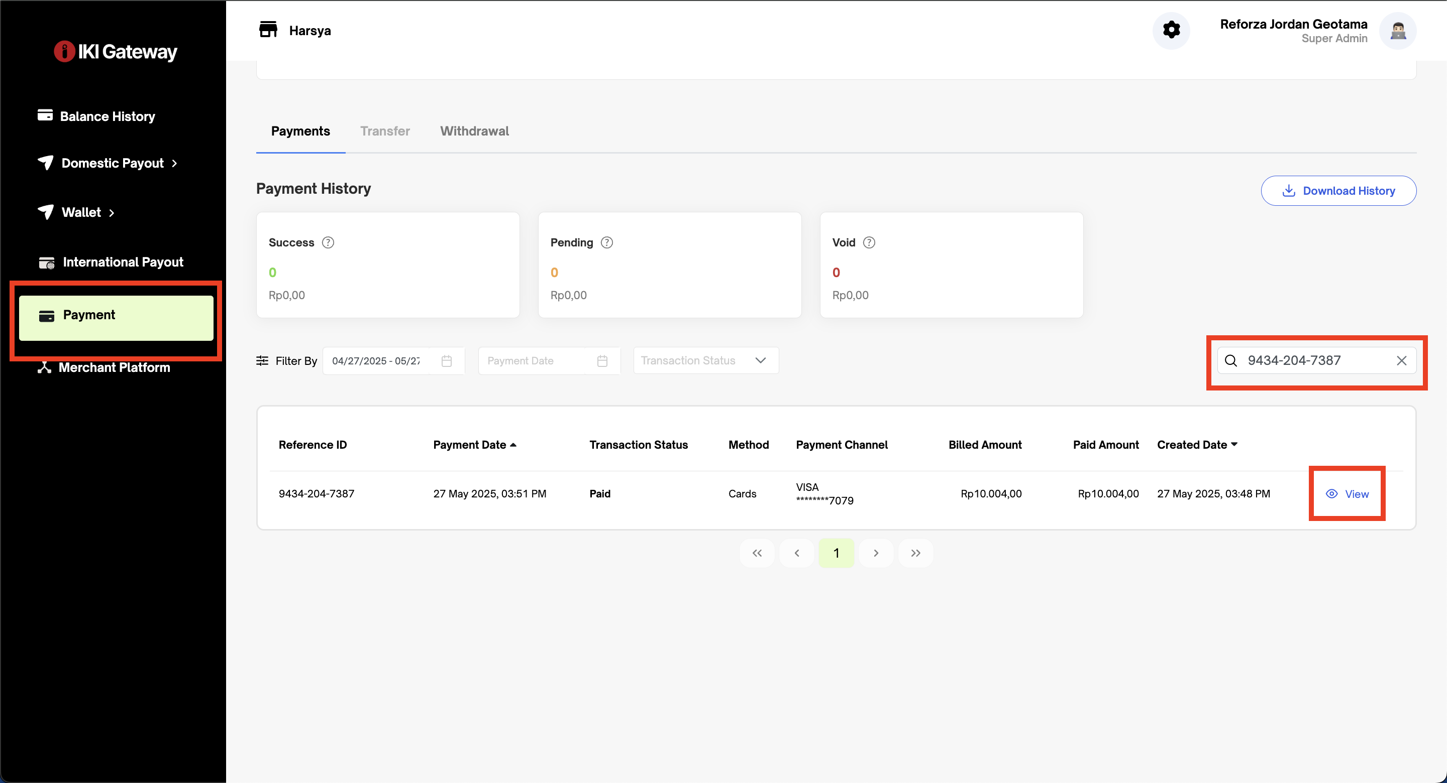The height and width of the screenshot is (783, 1447).
Task: Click the Pending help question icon
Action: pyautogui.click(x=606, y=242)
